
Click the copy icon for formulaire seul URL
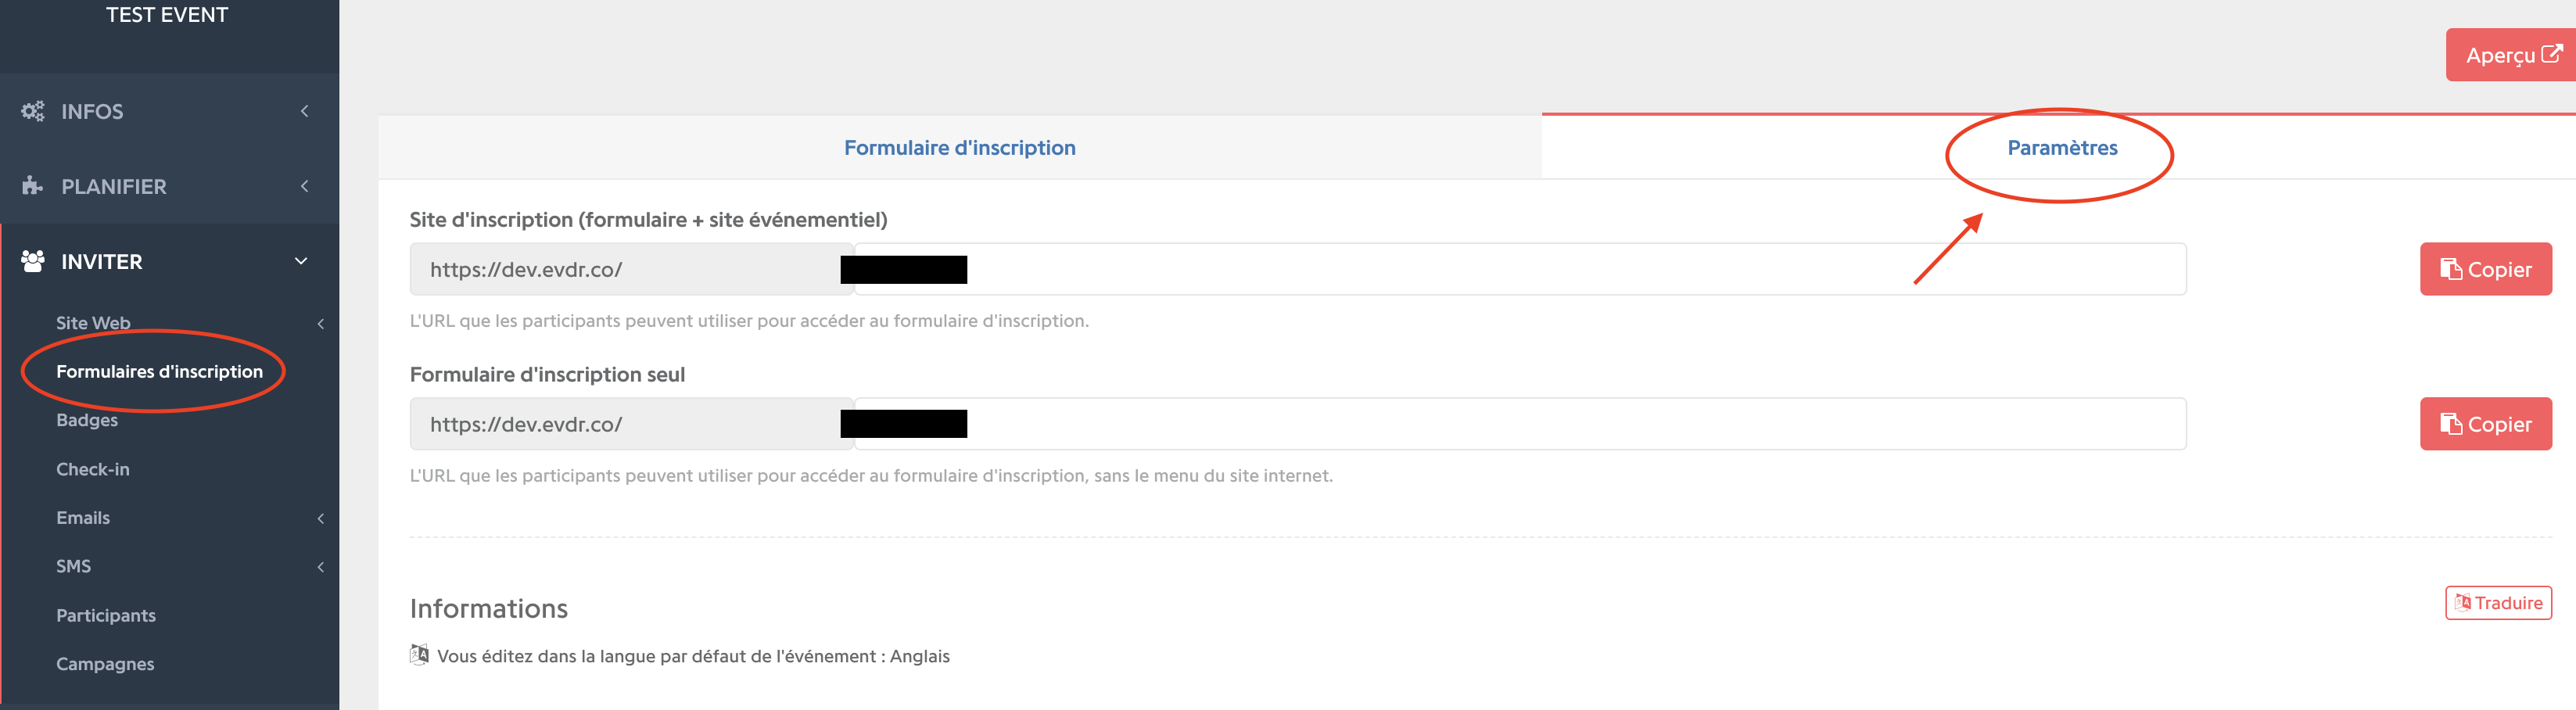[2451, 424]
